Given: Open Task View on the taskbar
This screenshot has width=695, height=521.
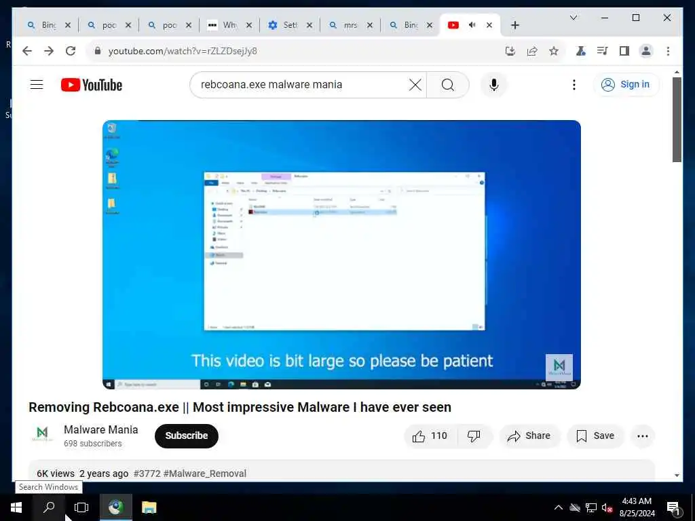Looking at the screenshot, I should tap(81, 507).
